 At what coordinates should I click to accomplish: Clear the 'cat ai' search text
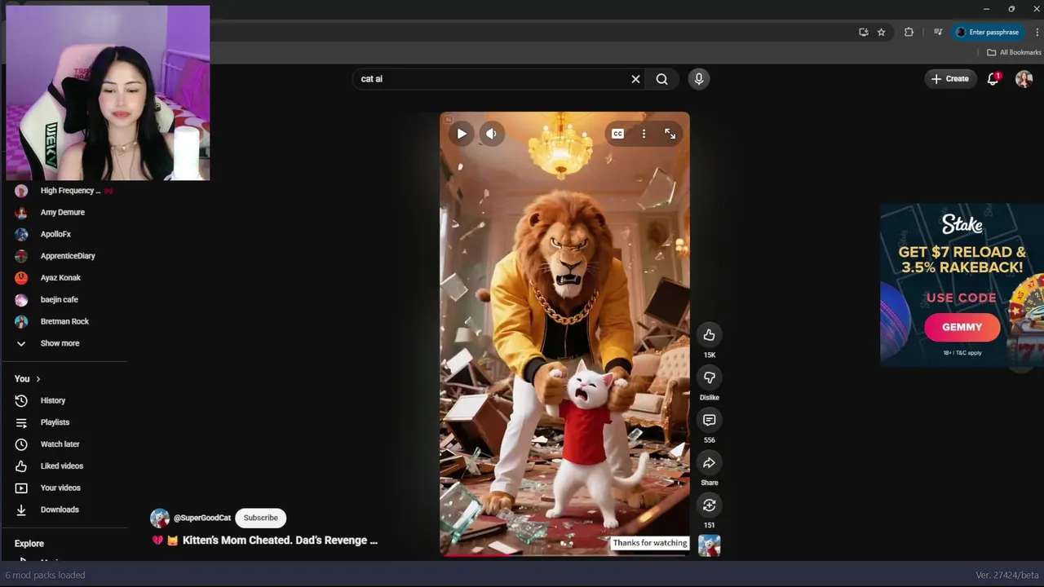[635, 79]
